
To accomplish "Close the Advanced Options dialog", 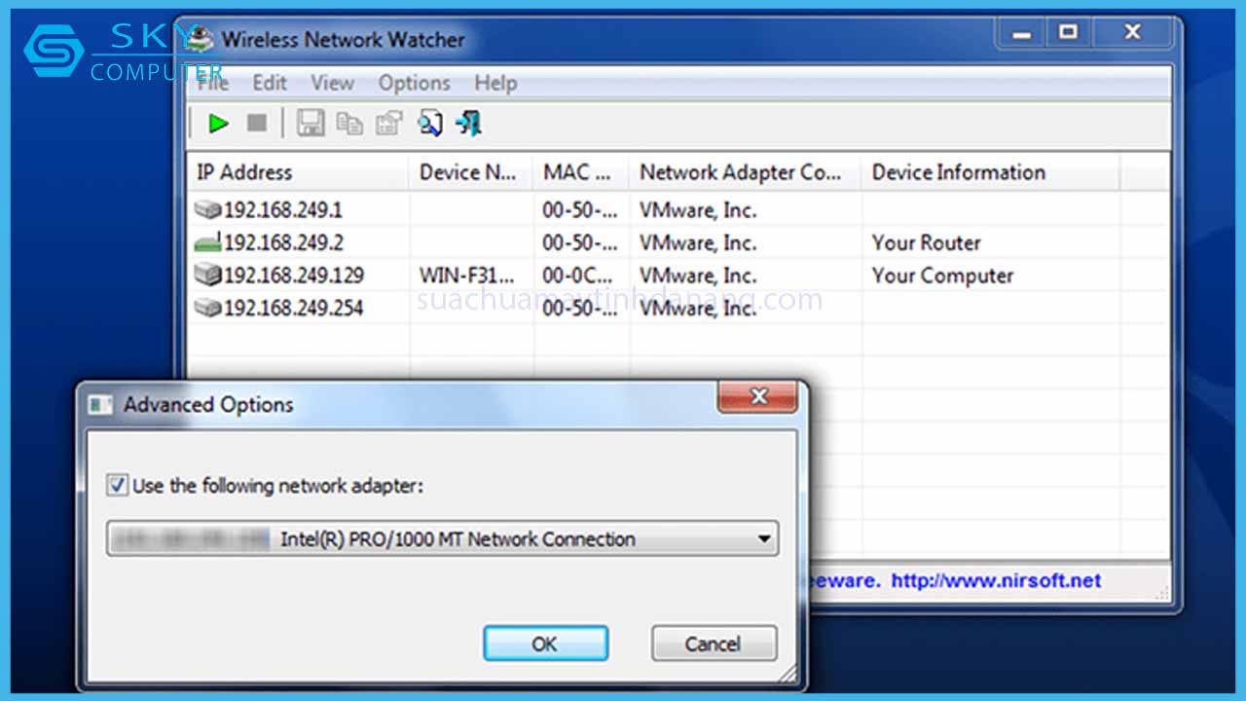I will tap(758, 396).
